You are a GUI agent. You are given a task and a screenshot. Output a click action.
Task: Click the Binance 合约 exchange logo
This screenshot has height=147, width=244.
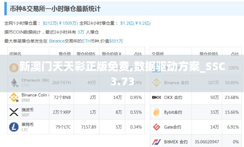156,83
